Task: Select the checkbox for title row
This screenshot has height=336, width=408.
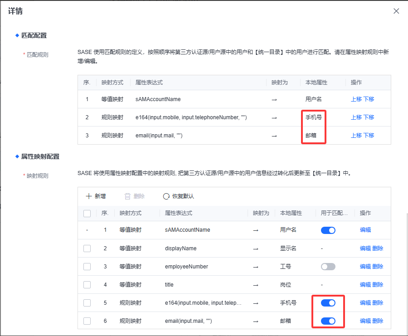Action: click(87, 285)
